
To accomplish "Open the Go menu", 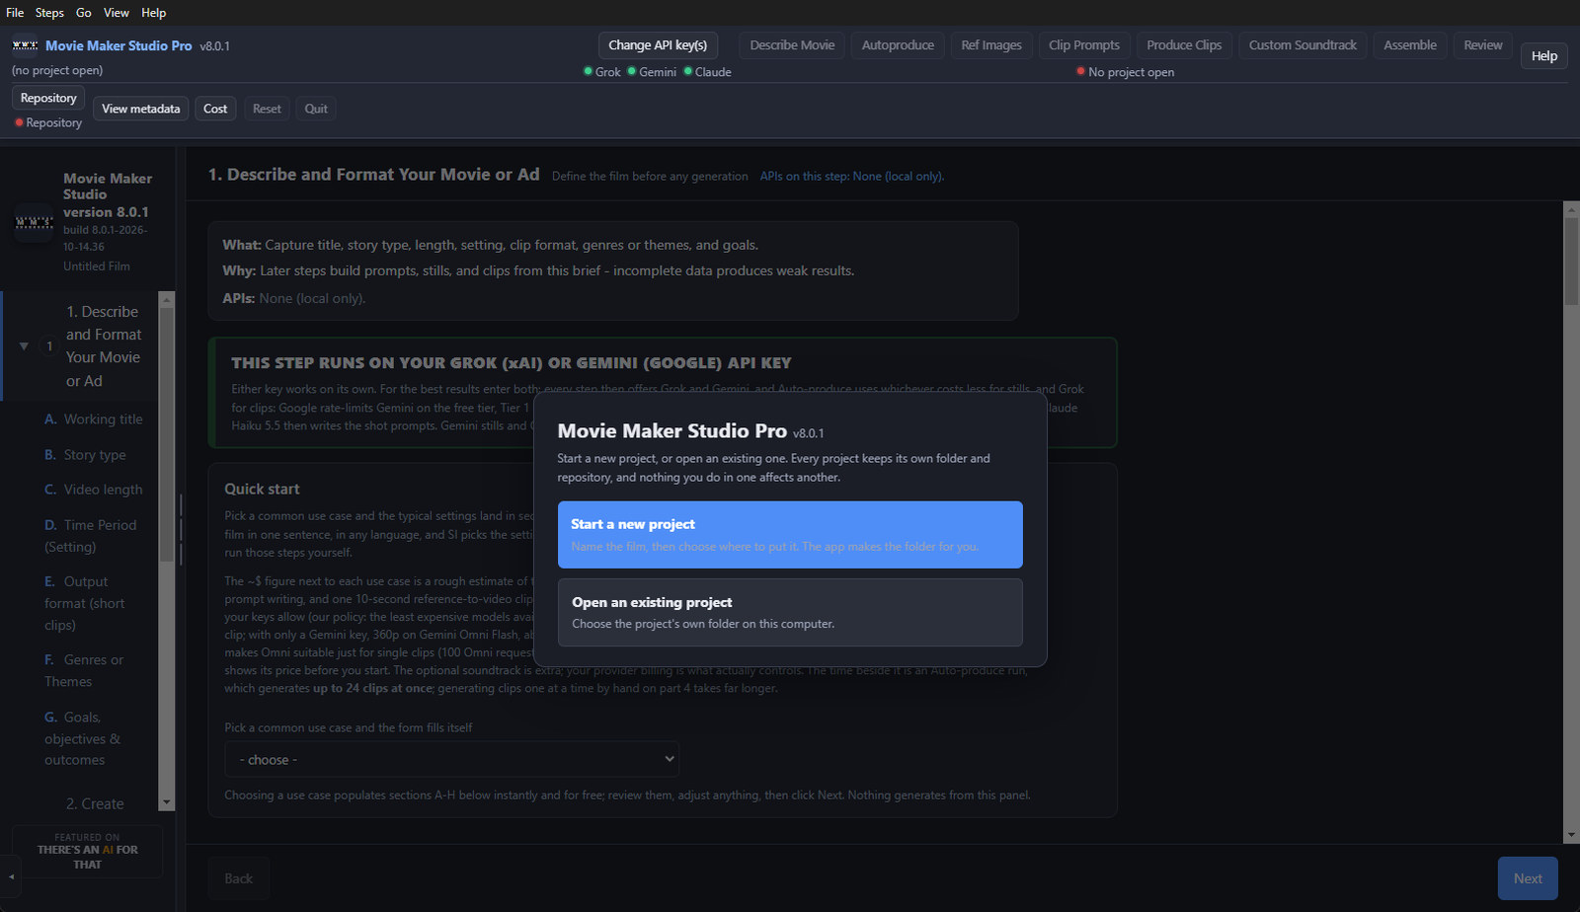I will click(x=84, y=13).
